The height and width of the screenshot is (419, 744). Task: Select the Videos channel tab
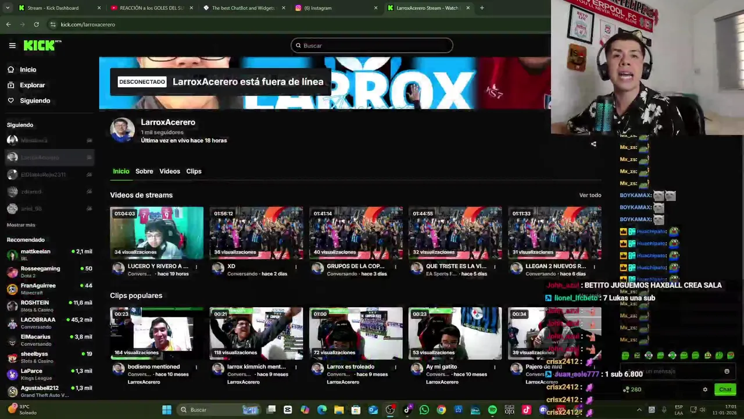[x=170, y=171]
